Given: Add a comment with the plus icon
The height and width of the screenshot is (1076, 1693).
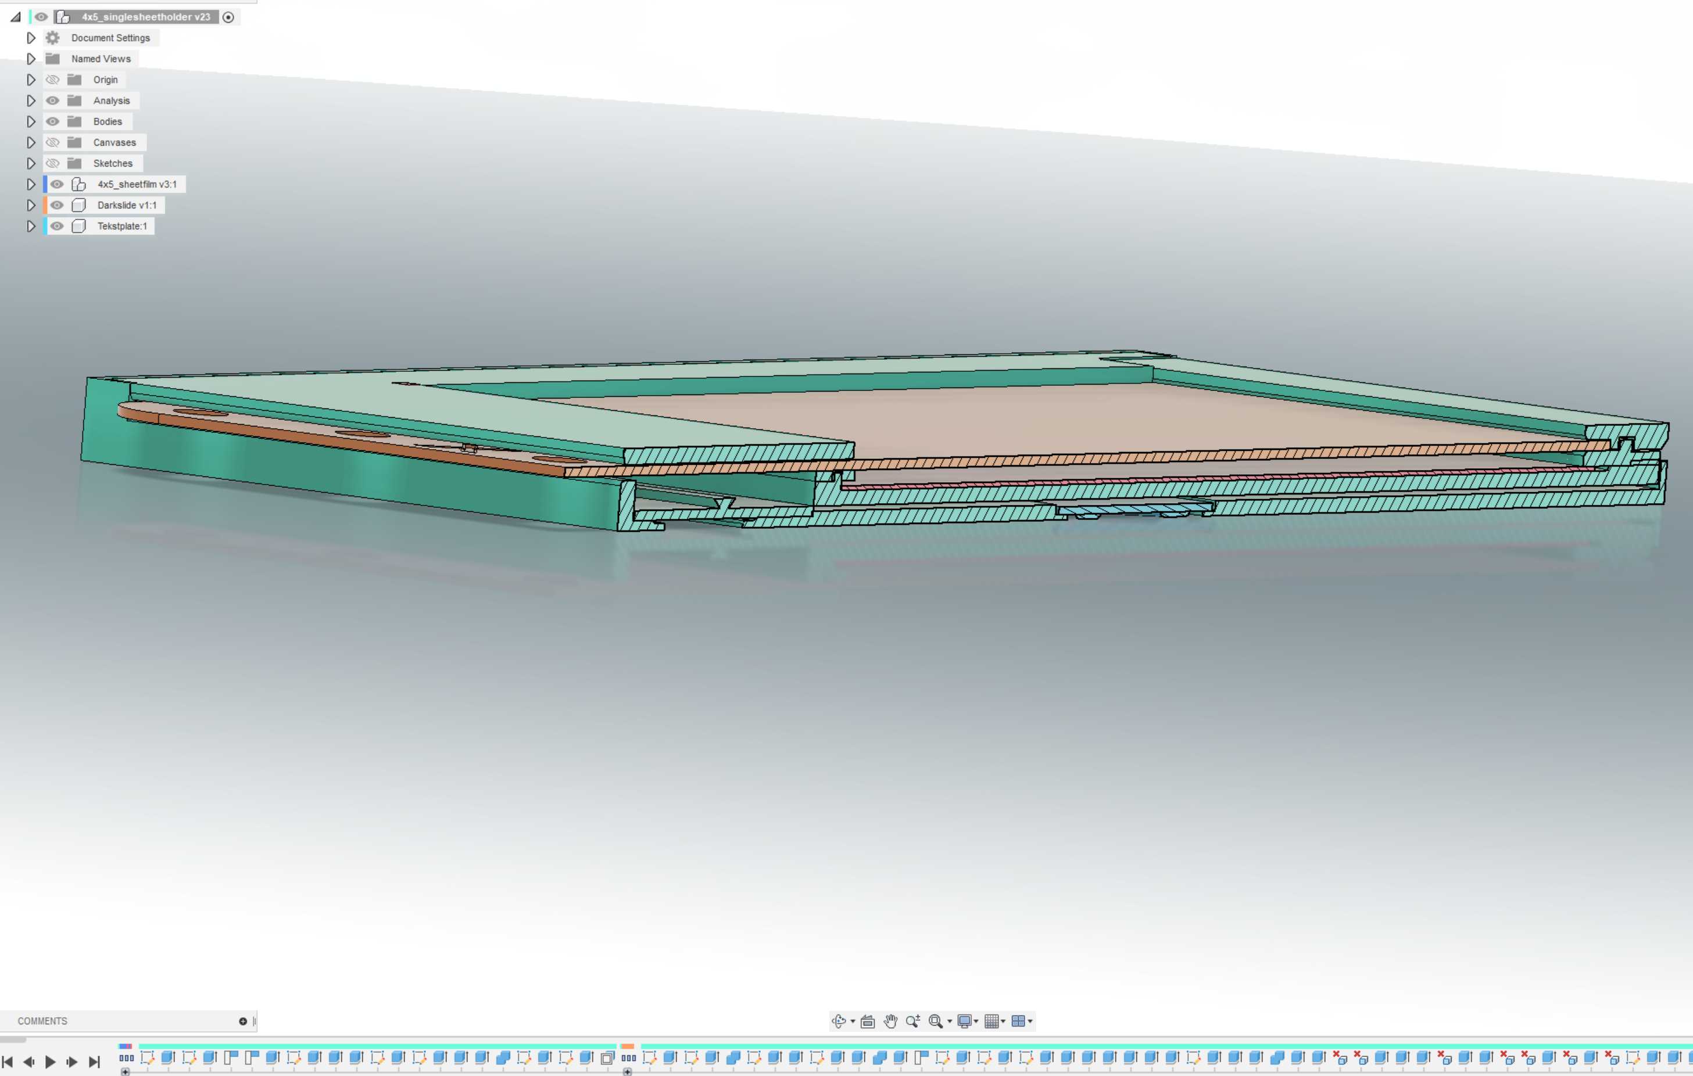Looking at the screenshot, I should [244, 1021].
